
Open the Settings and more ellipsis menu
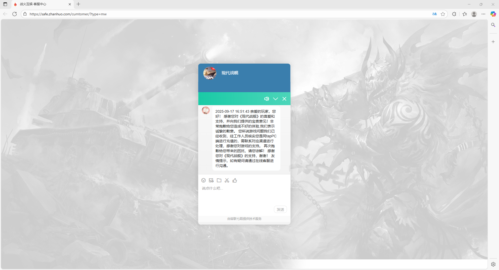[x=483, y=14]
